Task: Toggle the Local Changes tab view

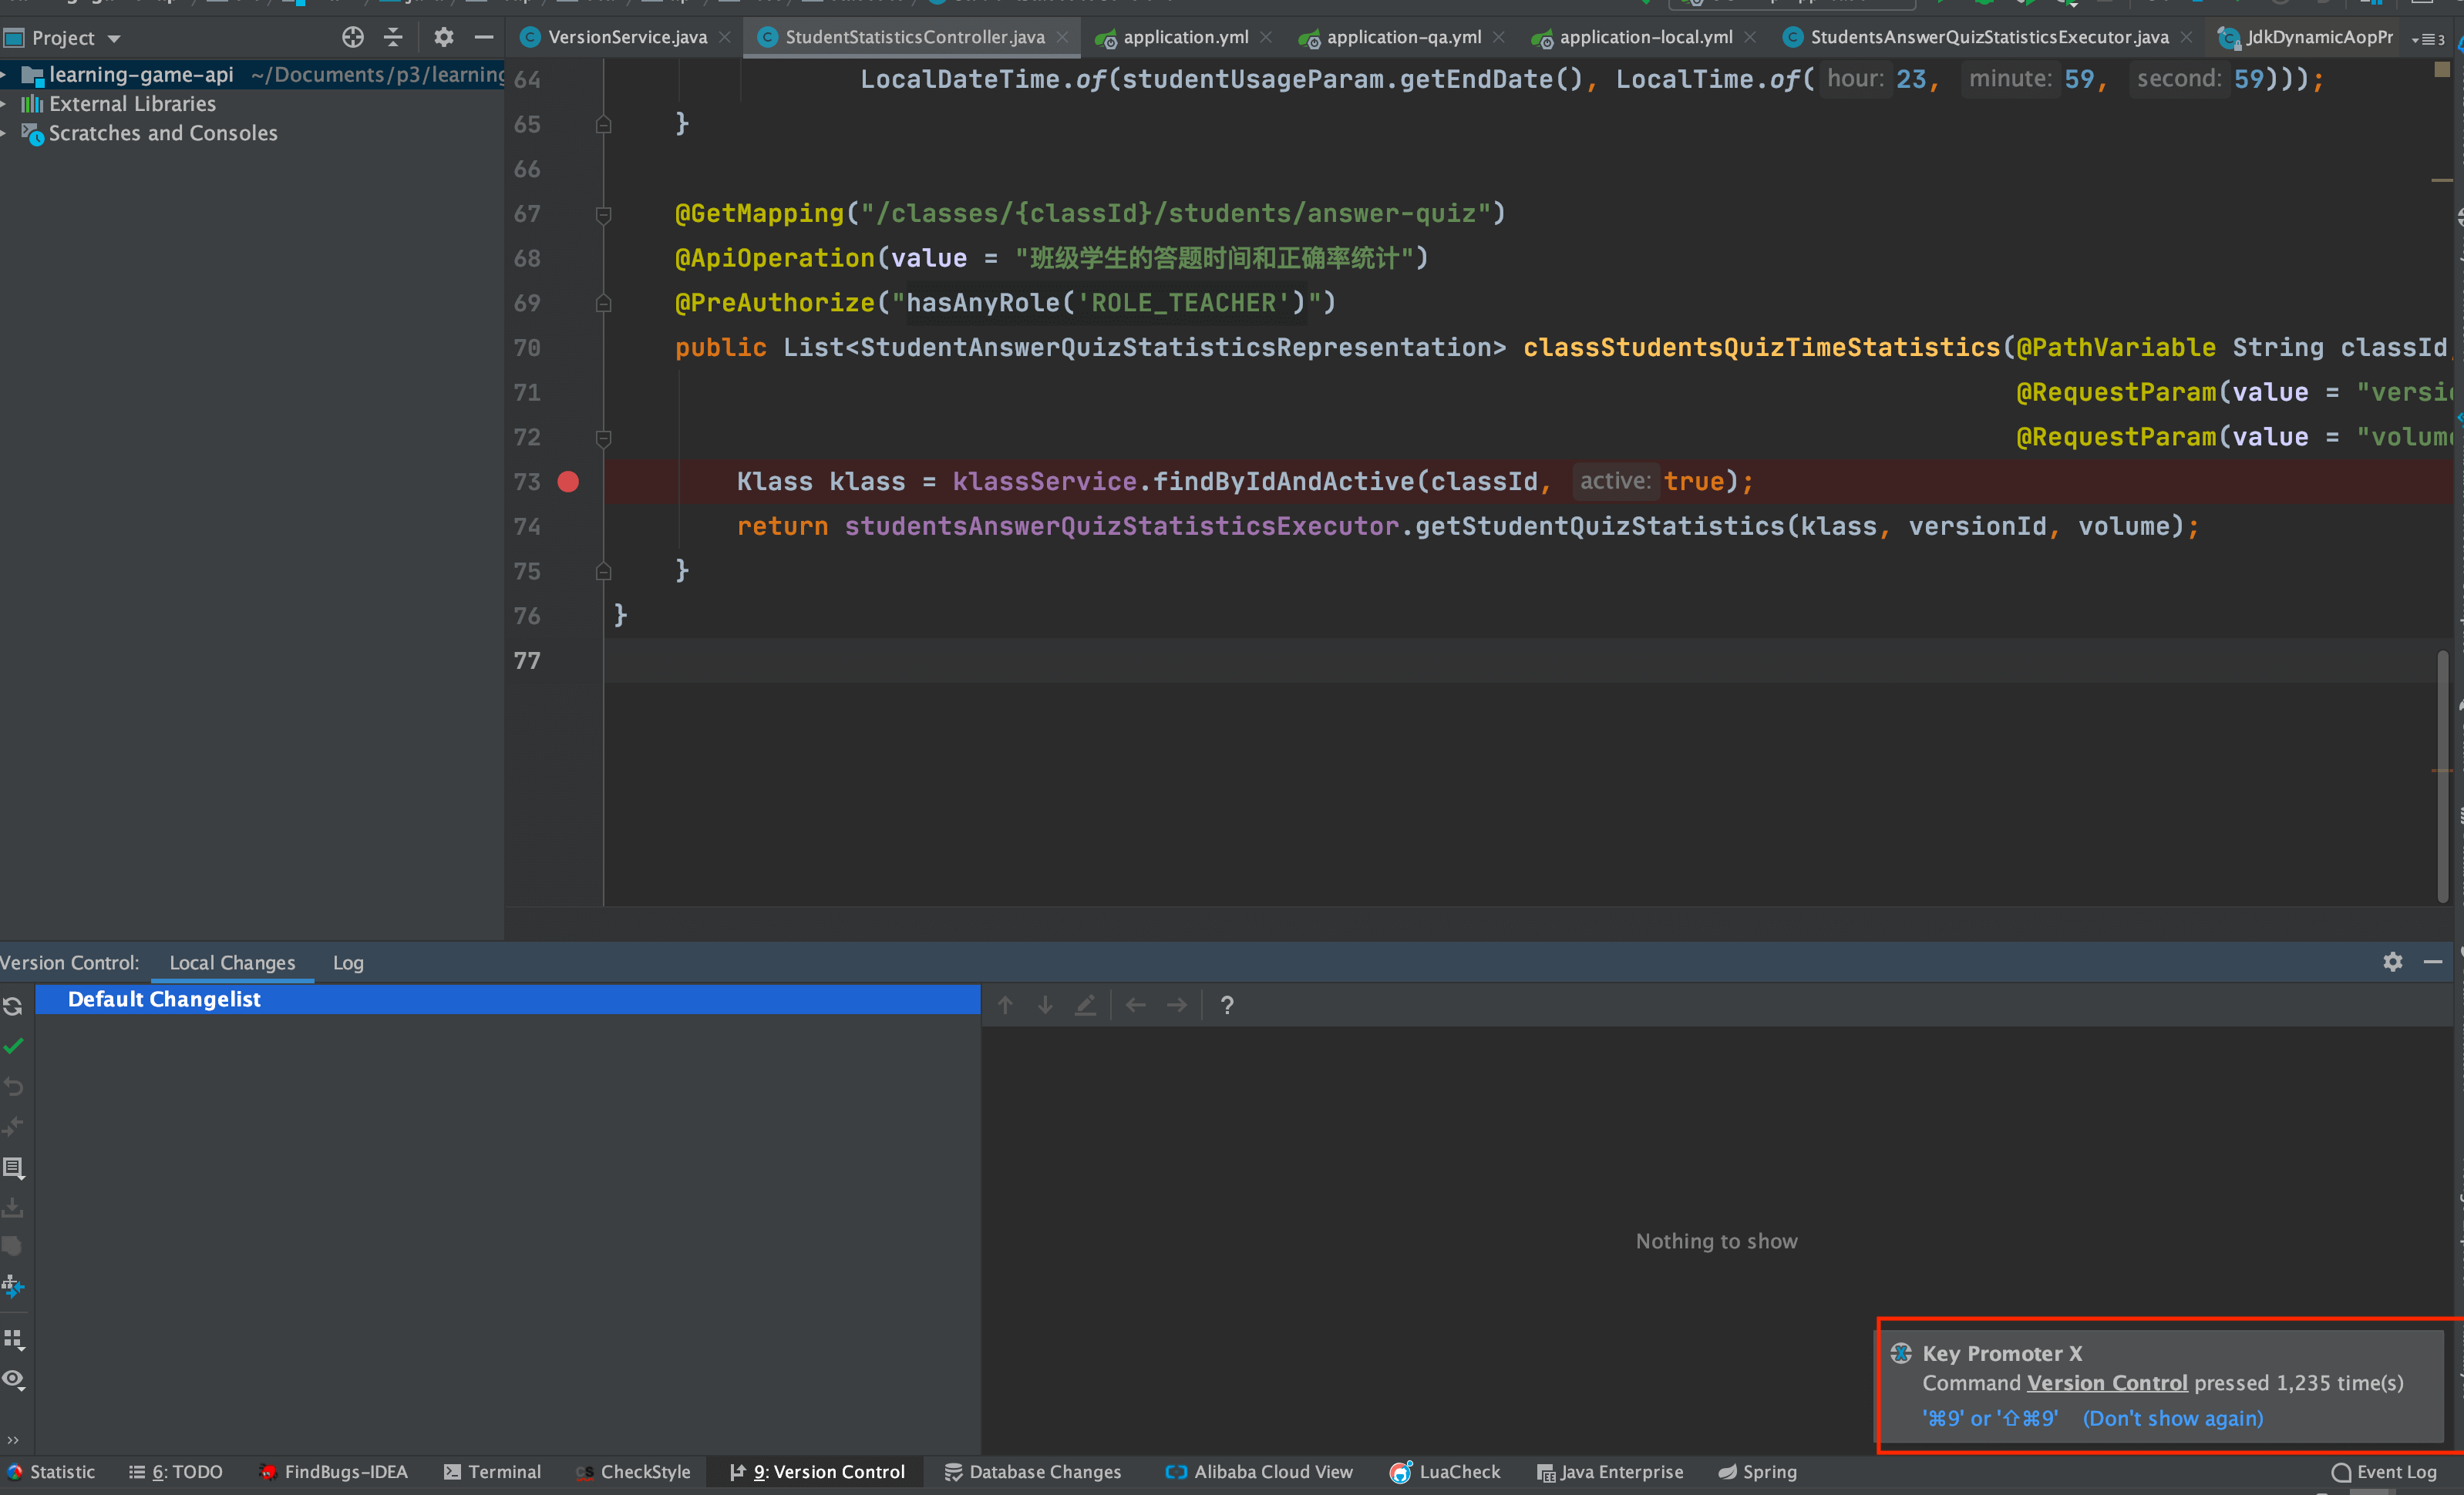Action: (231, 960)
